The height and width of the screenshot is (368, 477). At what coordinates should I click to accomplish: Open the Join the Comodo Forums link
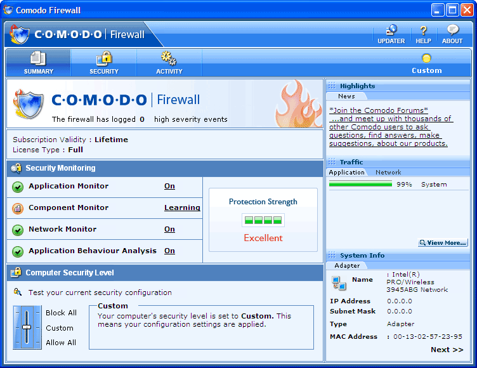point(391,127)
